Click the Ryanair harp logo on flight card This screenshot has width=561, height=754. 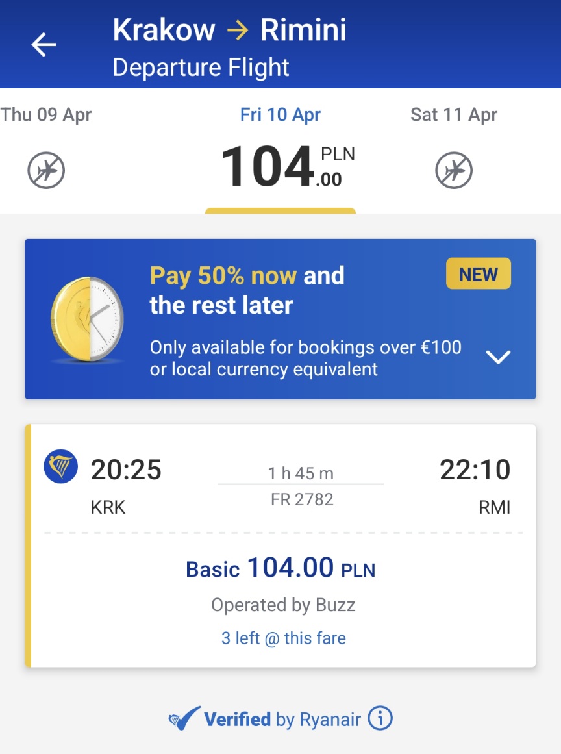pyautogui.click(x=60, y=466)
